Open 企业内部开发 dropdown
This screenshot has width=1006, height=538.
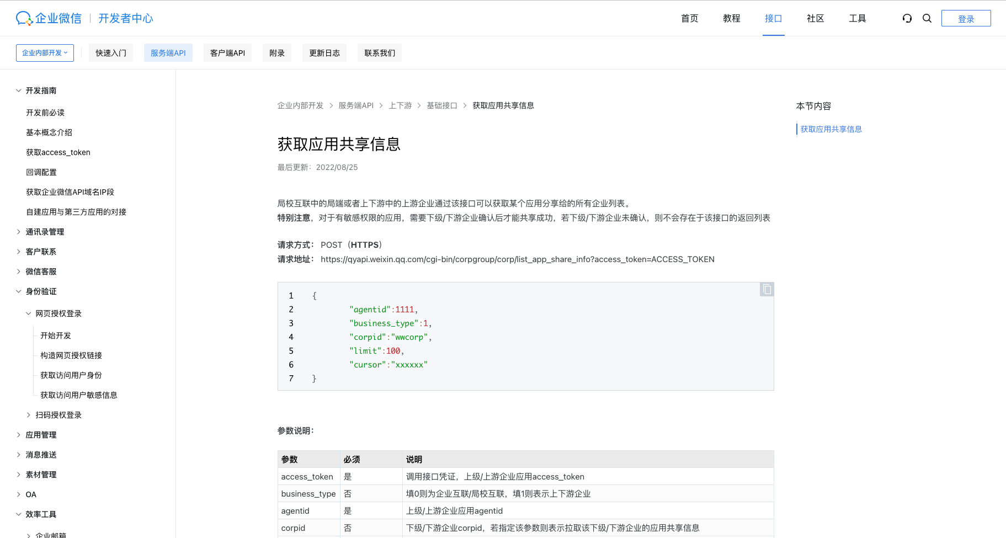coord(45,53)
